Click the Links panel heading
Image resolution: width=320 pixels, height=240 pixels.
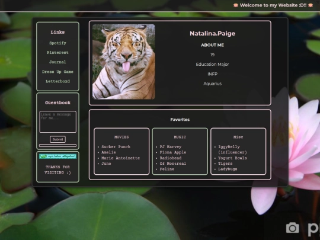click(x=57, y=32)
